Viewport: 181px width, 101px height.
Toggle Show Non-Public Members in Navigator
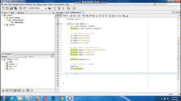[x=15, y=91]
